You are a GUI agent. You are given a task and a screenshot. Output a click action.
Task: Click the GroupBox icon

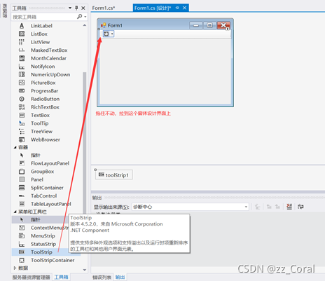pyautogui.click(x=22, y=172)
